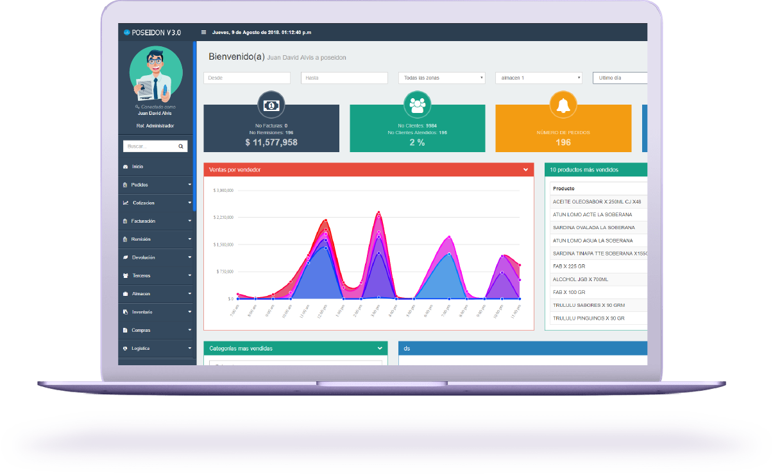Viewport: 773px width, 475px height.
Task: Open Inicio from the sidebar menu
Action: (x=137, y=167)
